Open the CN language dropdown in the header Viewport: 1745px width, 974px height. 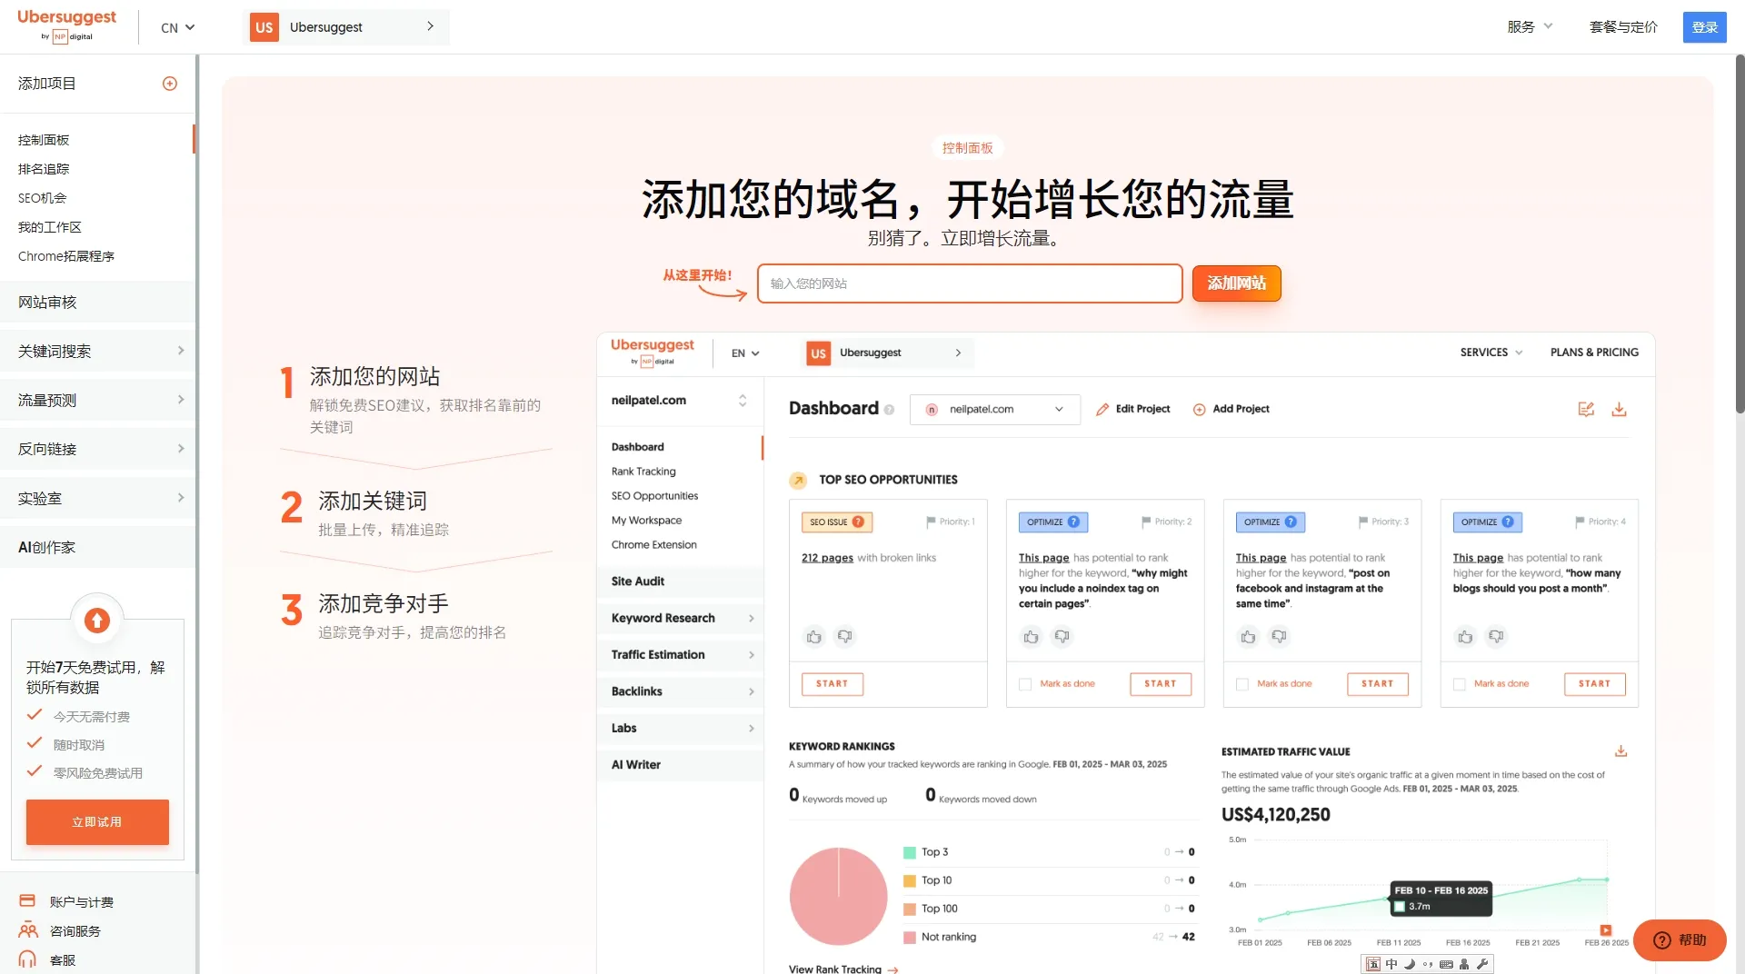[x=178, y=27]
